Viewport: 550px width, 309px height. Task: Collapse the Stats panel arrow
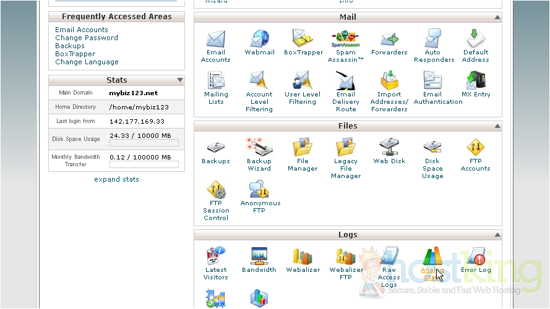(x=180, y=80)
